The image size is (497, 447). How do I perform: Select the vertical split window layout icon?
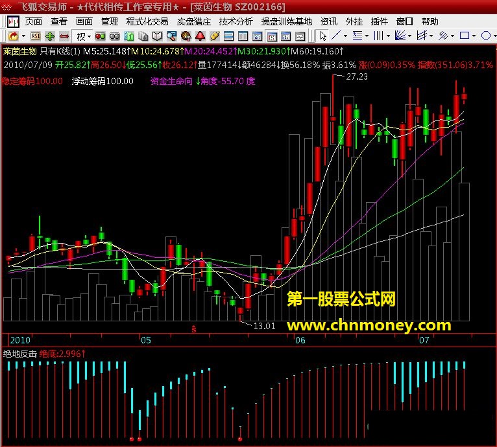tap(243, 36)
